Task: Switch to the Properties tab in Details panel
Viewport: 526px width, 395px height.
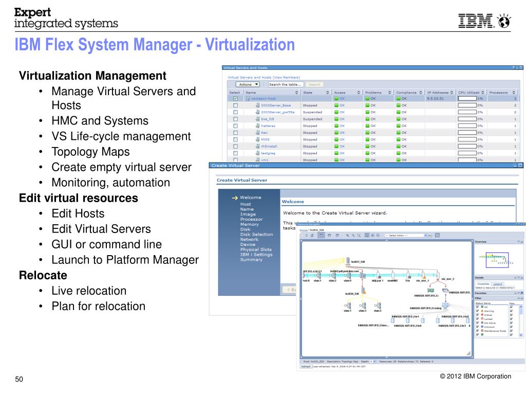Action: pos(483,284)
